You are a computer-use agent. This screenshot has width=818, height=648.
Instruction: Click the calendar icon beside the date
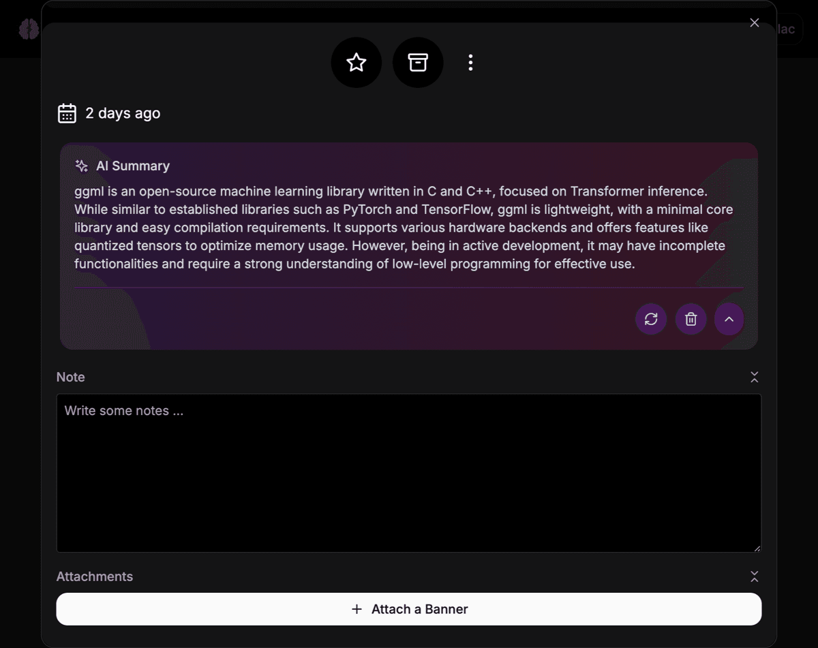tap(67, 113)
